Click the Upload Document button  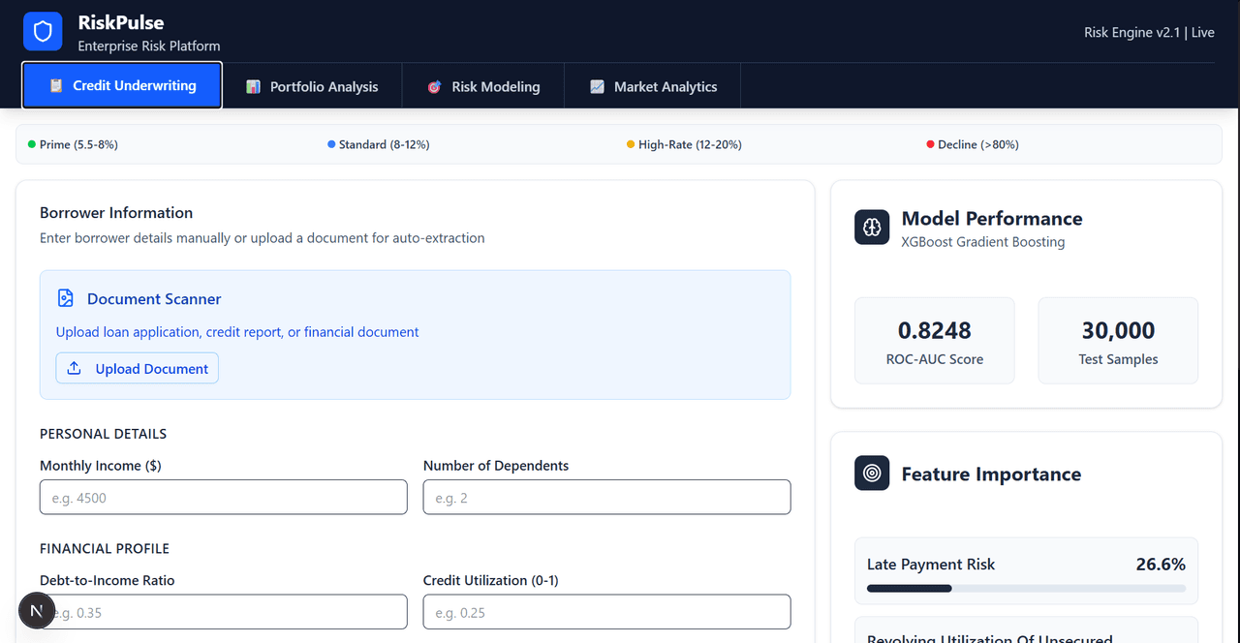click(137, 368)
